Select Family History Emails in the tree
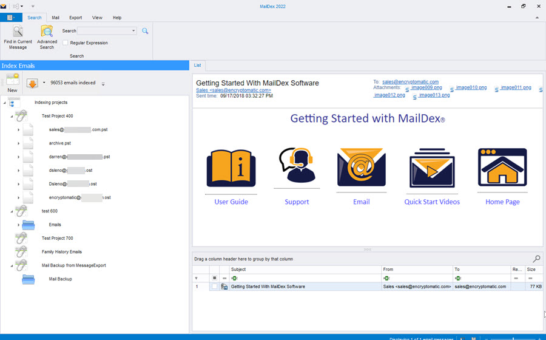 pos(62,252)
